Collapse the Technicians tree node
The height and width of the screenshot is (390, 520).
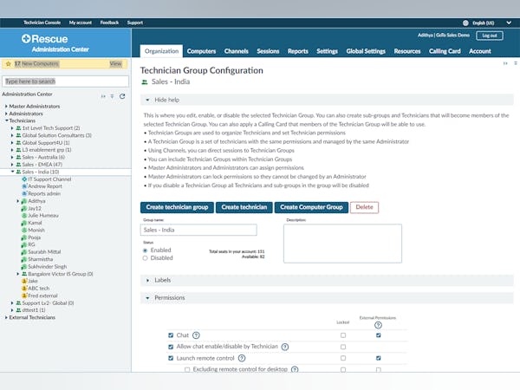6,120
